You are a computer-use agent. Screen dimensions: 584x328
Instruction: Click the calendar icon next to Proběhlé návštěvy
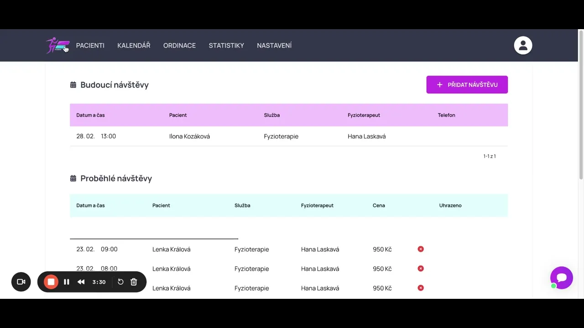[73, 179]
